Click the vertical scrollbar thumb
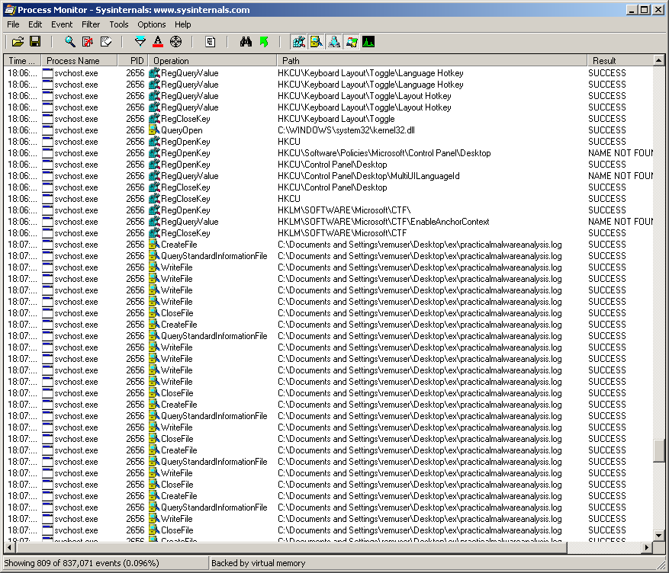The height and width of the screenshot is (573, 669). pos(658,450)
